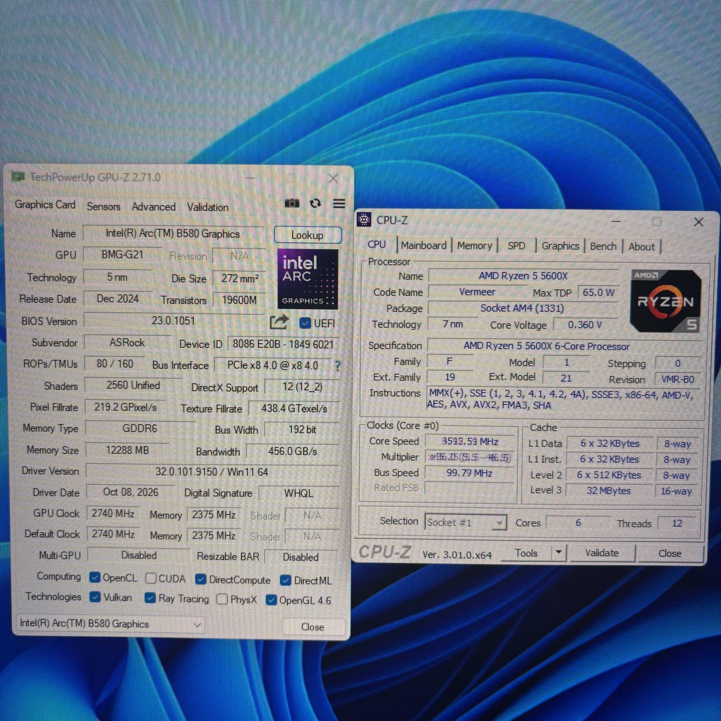Click the Max TDP 65.0 W value
The image size is (721, 721).
598,292
